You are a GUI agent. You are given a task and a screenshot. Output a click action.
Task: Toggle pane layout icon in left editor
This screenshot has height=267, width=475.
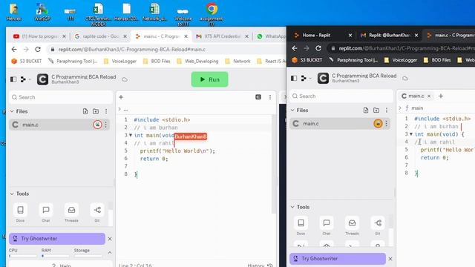258,97
